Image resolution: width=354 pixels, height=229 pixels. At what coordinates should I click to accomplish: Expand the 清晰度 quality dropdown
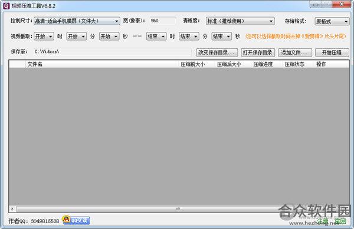[240, 21]
